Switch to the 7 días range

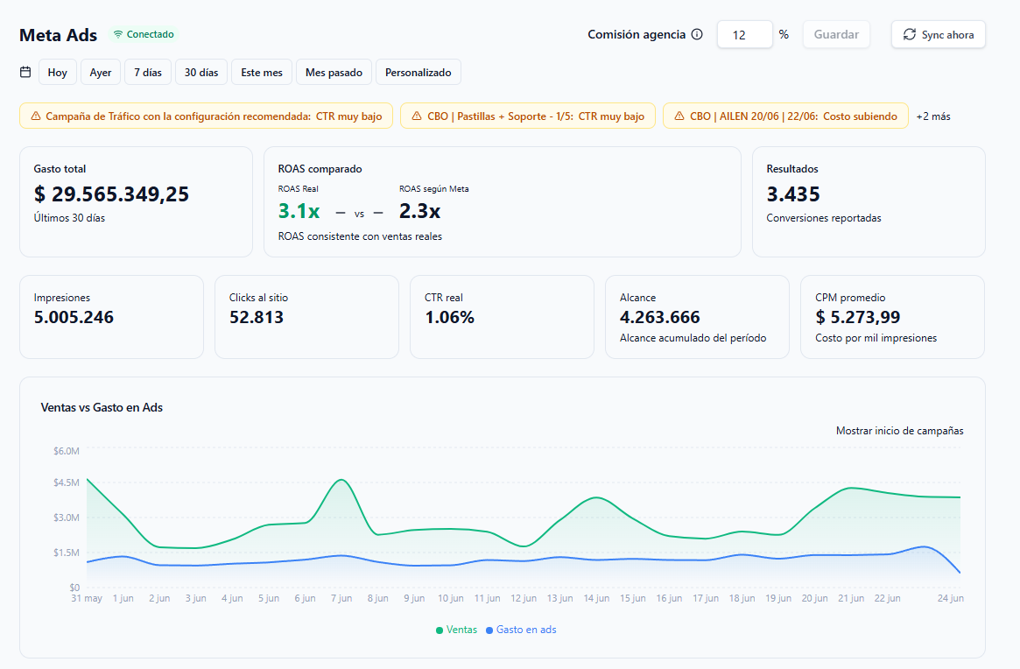click(x=148, y=72)
